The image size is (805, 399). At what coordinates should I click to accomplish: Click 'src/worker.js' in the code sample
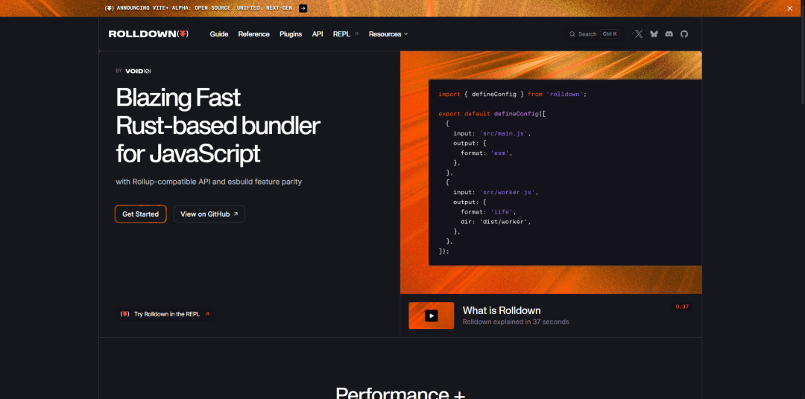pyautogui.click(x=508, y=192)
